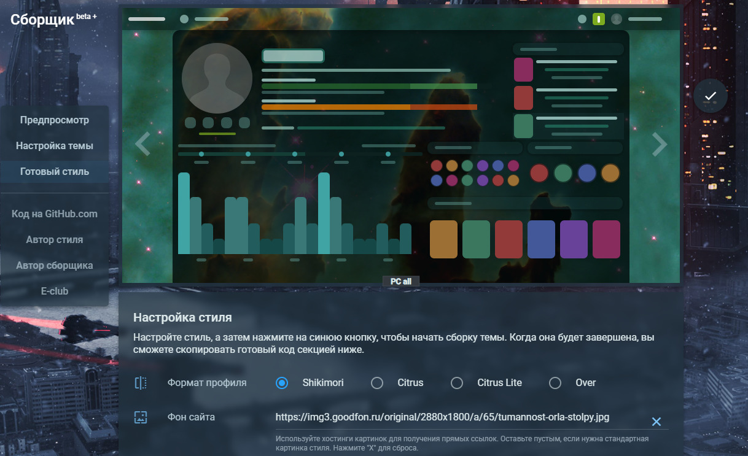Go to next preview with right arrow
Viewport: 748px width, 456px height.
[659, 144]
